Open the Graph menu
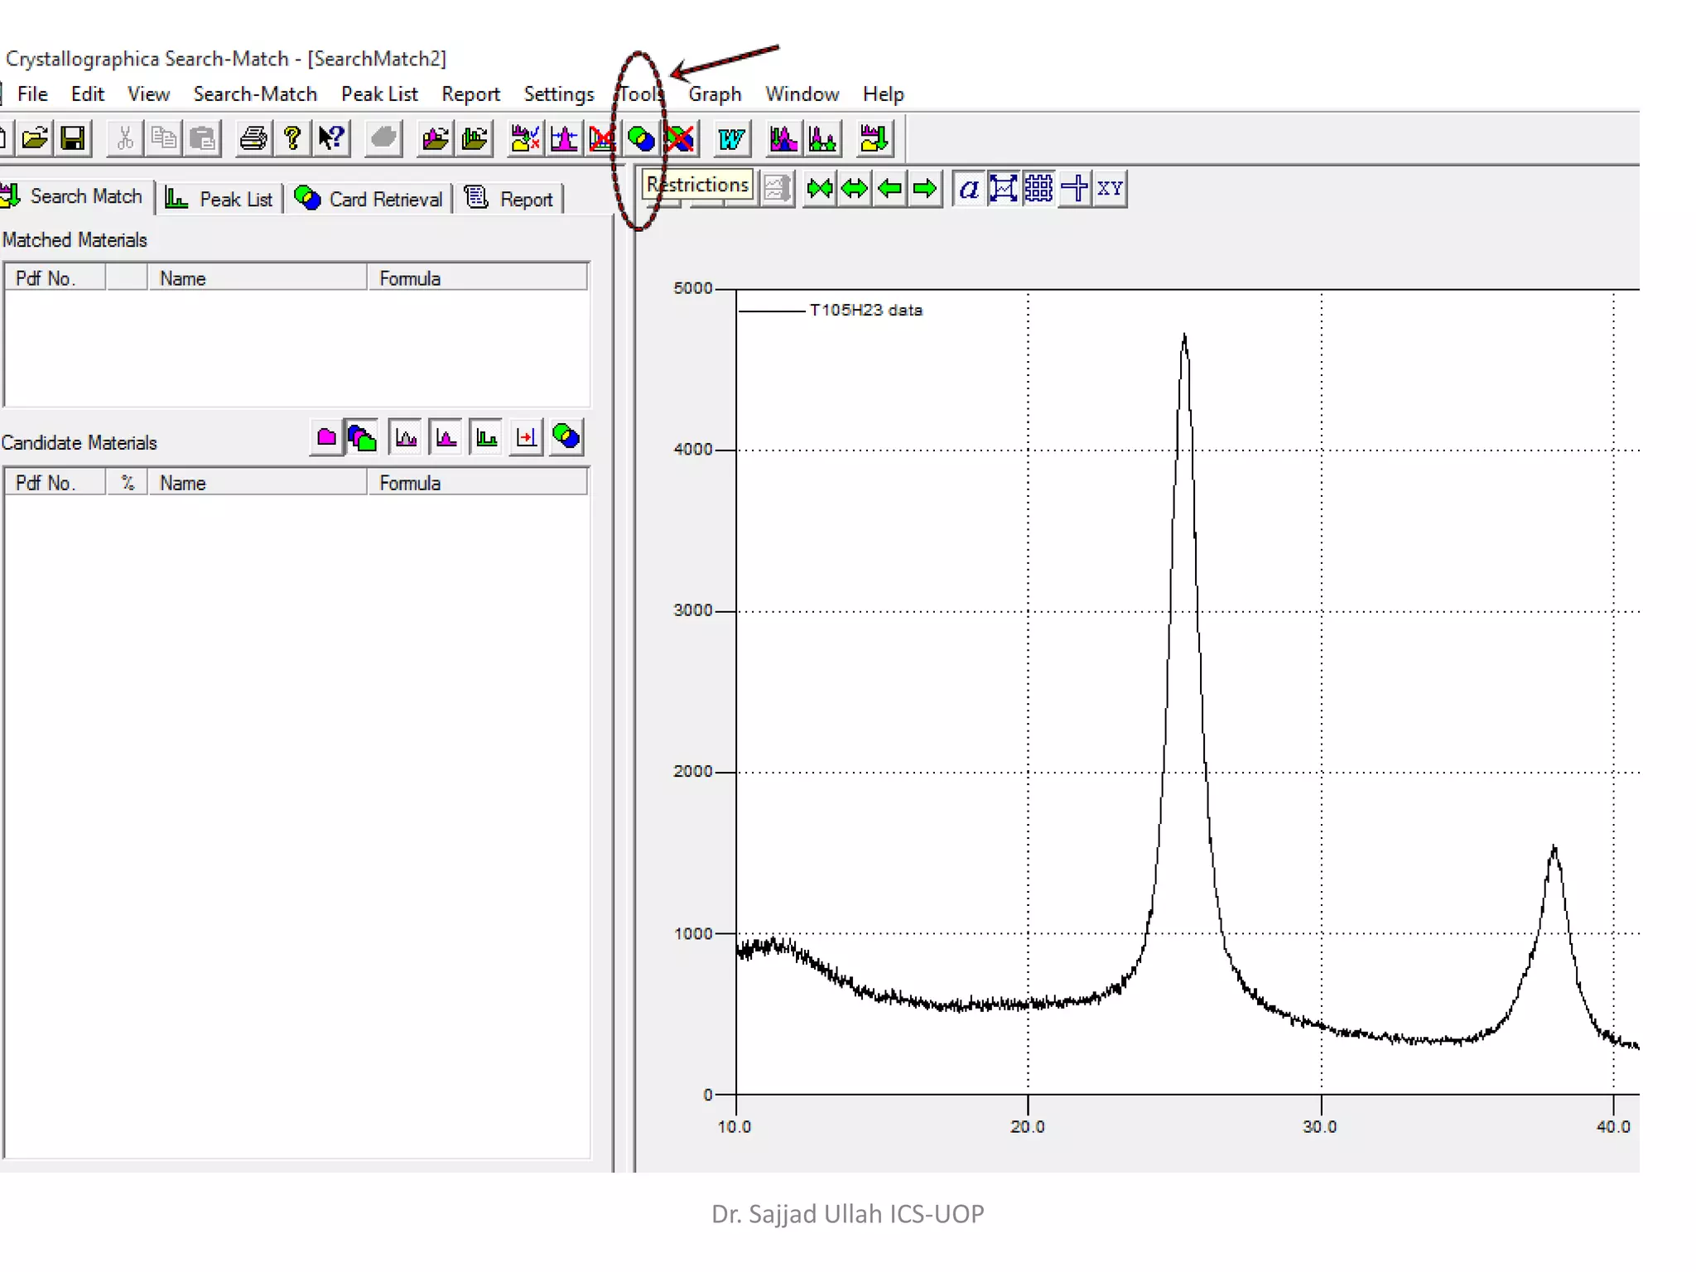 (x=715, y=94)
